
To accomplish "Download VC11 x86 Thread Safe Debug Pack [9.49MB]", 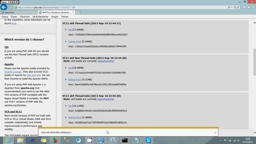I will click(75, 42).
